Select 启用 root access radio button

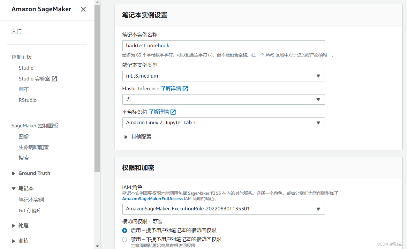click(125, 230)
